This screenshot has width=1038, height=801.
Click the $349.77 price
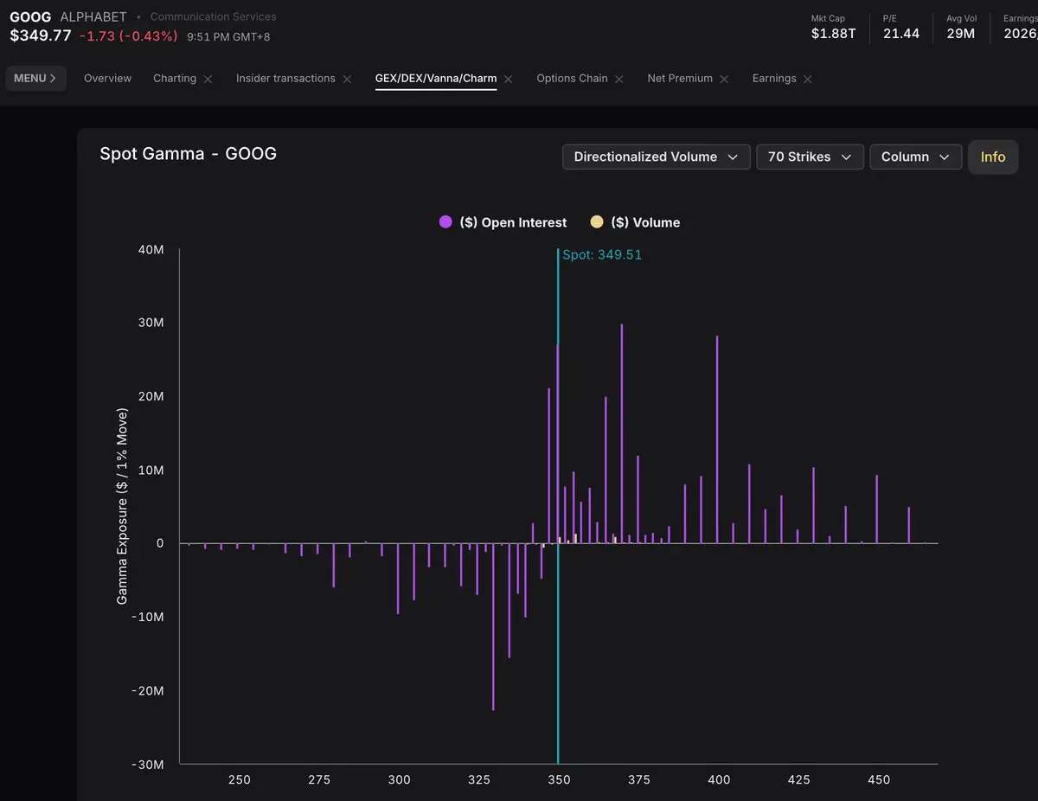click(41, 35)
